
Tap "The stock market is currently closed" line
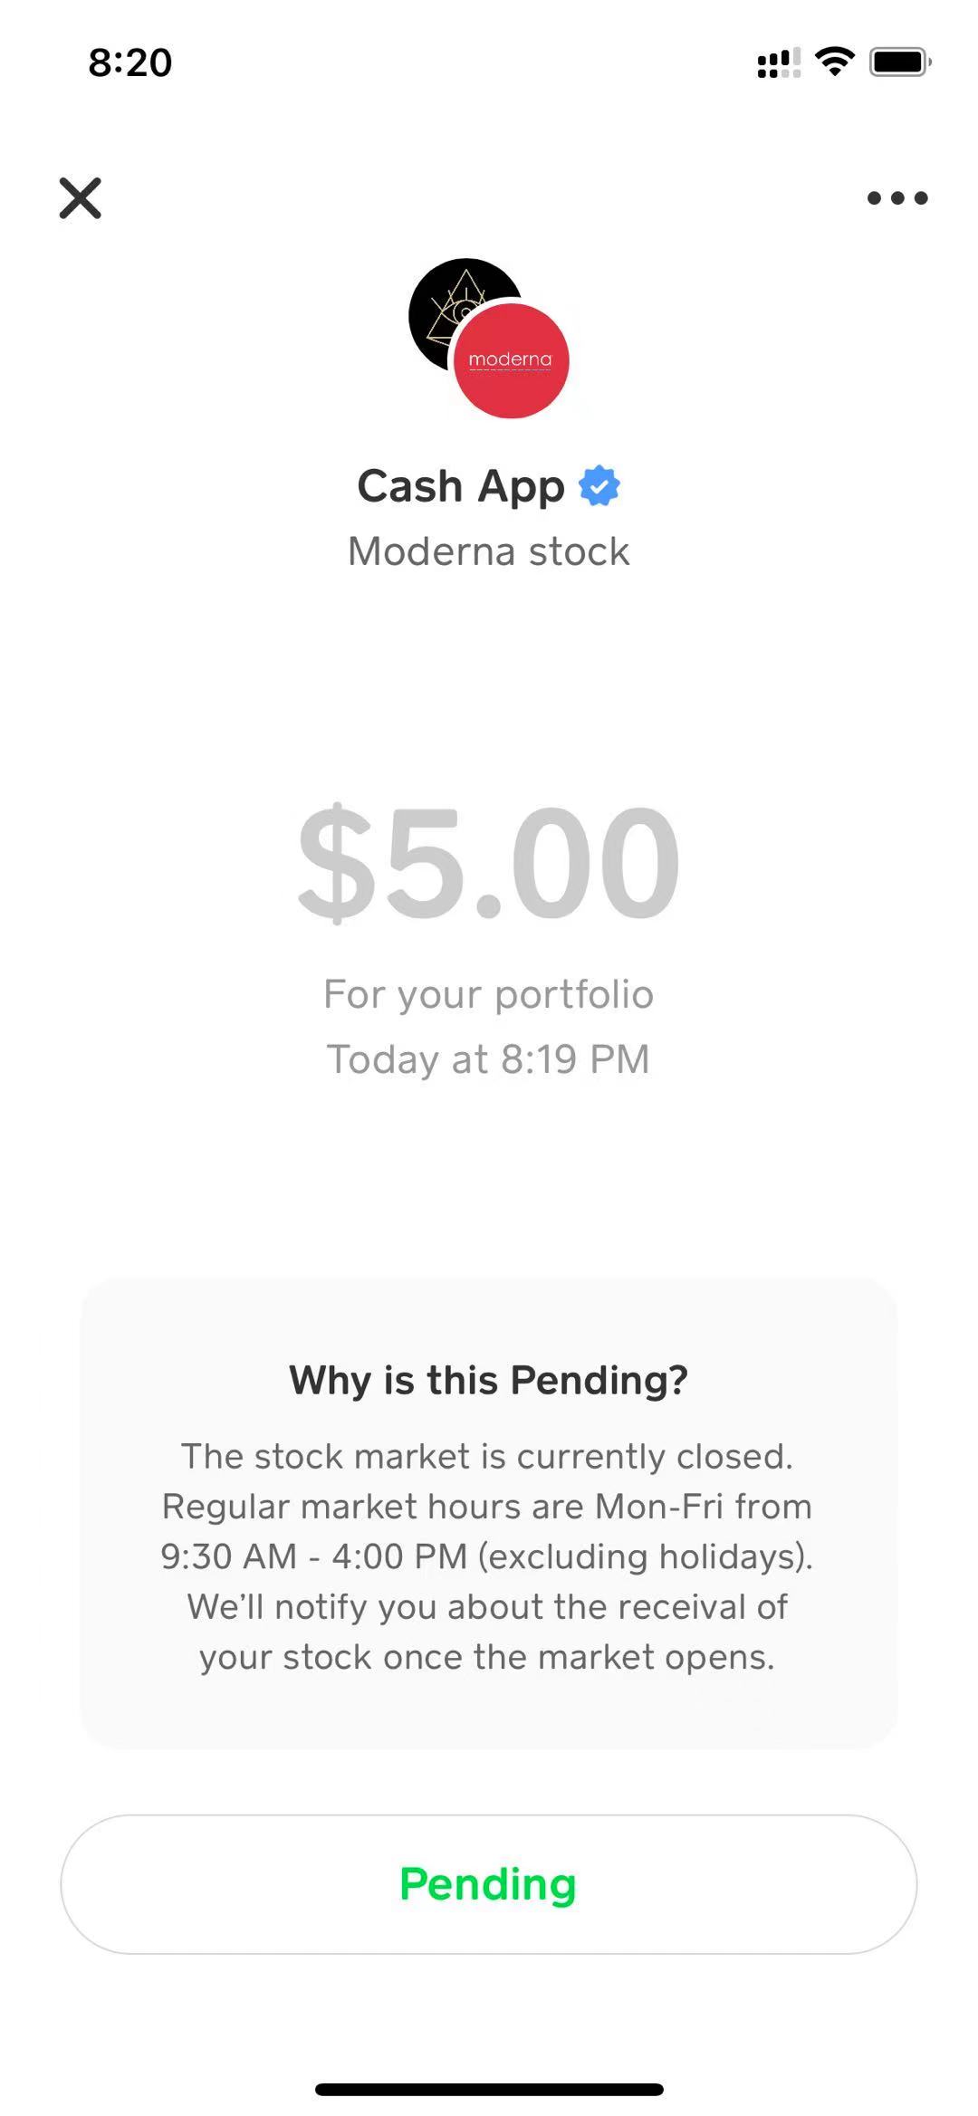point(487,1457)
